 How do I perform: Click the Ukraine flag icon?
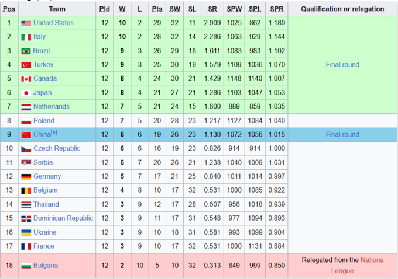[26, 233]
